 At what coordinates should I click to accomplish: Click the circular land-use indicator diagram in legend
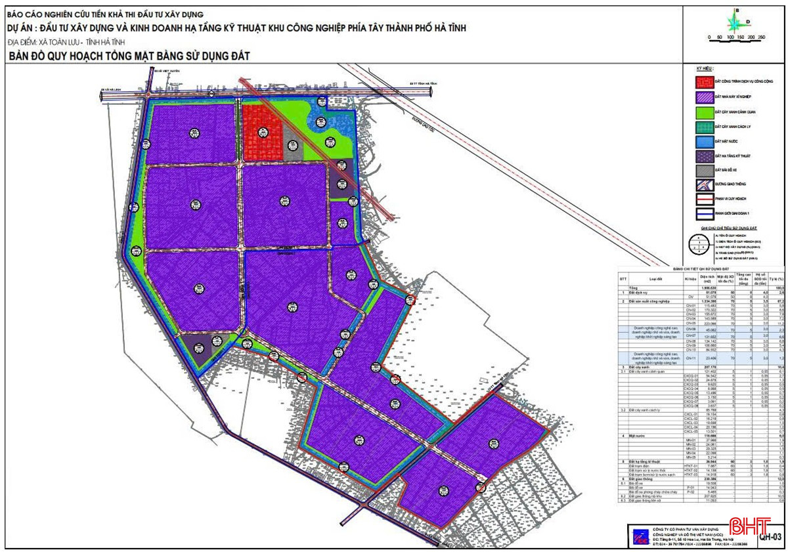[698, 244]
